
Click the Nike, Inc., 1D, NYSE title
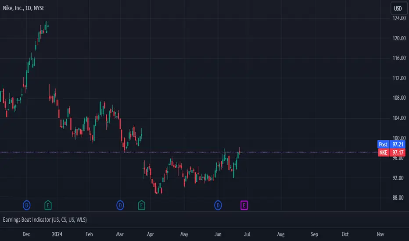(24, 8)
